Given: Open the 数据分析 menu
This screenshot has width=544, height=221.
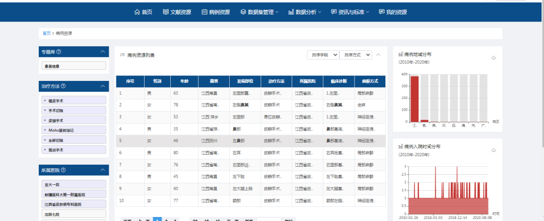Looking at the screenshot, I should click(x=305, y=12).
